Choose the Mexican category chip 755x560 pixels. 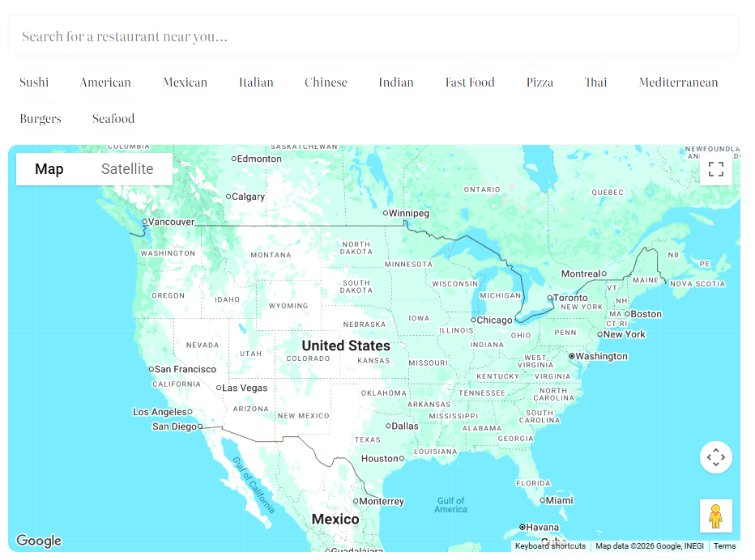[185, 83]
